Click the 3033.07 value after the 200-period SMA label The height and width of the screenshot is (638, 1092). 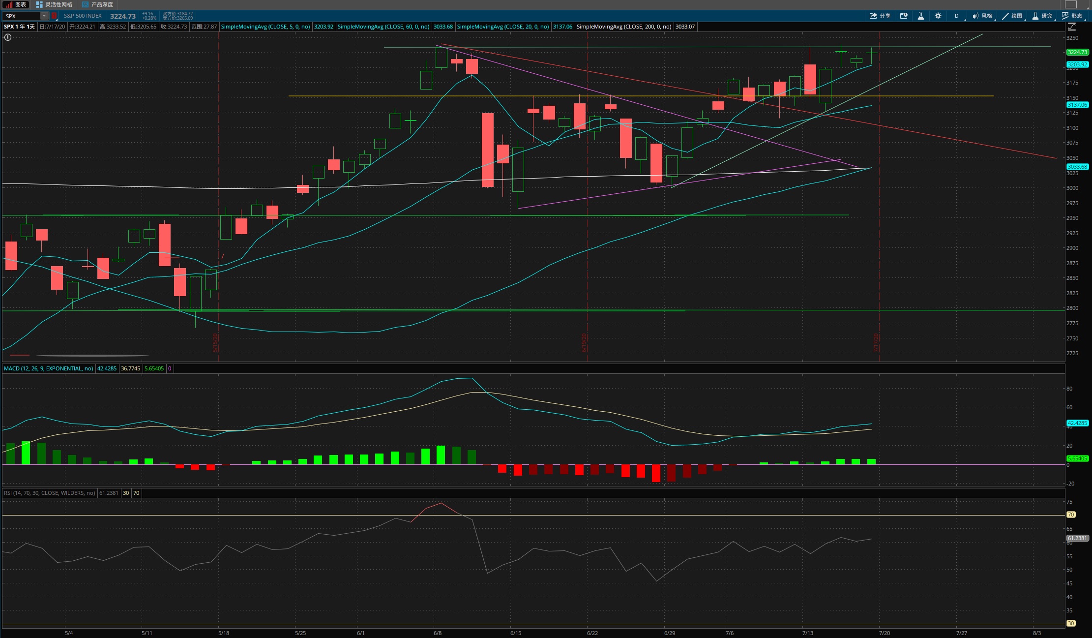pos(685,27)
